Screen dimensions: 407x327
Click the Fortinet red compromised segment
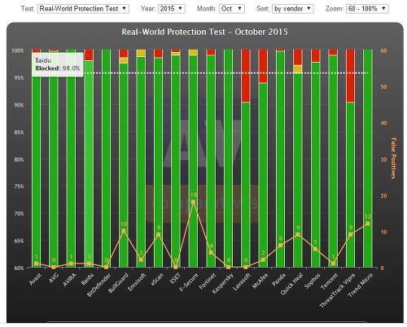[x=211, y=52]
